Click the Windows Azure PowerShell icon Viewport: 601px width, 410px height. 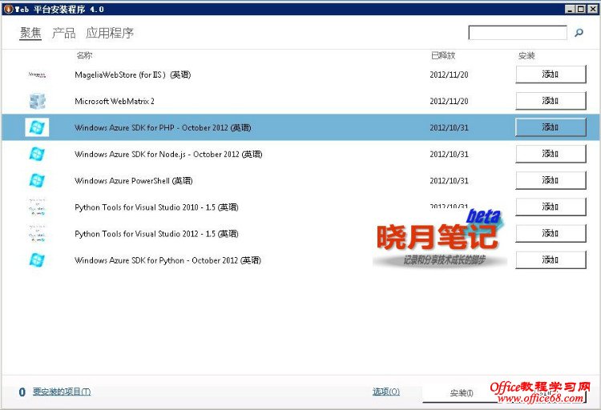pyautogui.click(x=37, y=180)
